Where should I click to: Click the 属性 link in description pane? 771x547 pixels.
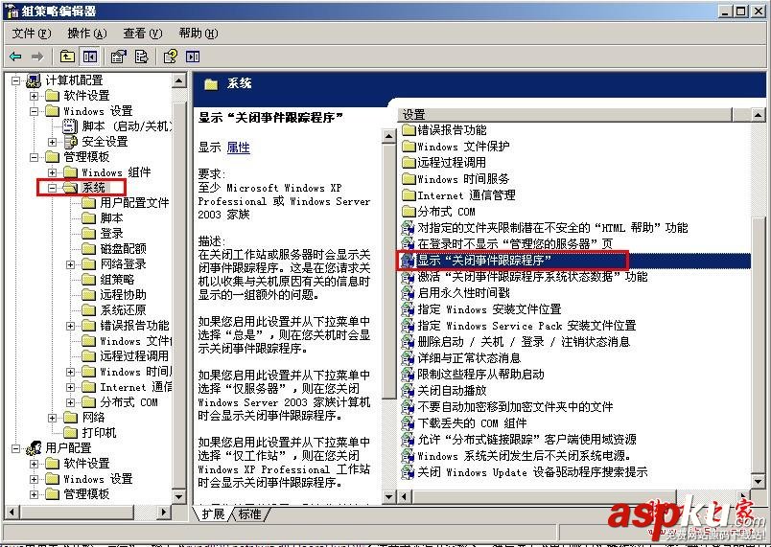[239, 148]
